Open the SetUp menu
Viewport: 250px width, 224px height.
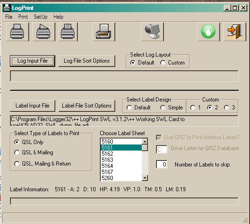pos(41,17)
